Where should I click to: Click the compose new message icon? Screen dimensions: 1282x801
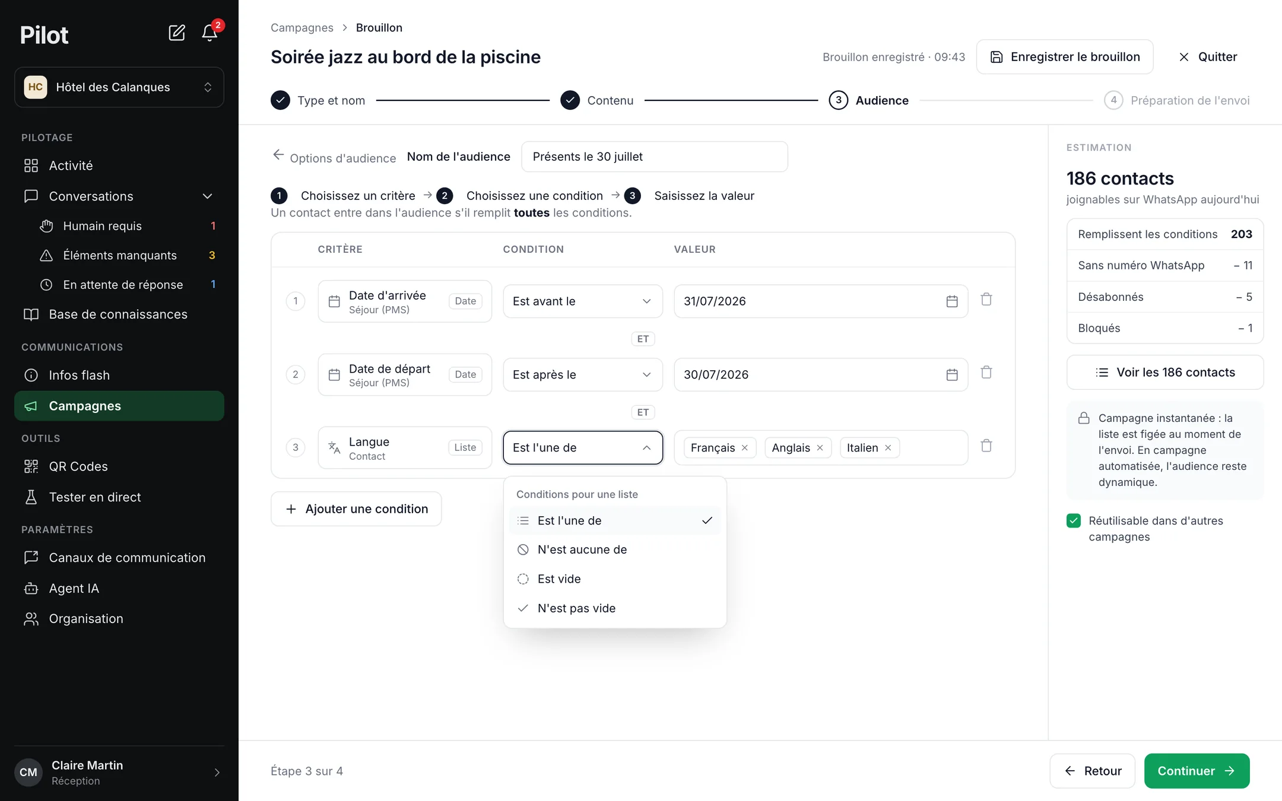(176, 33)
